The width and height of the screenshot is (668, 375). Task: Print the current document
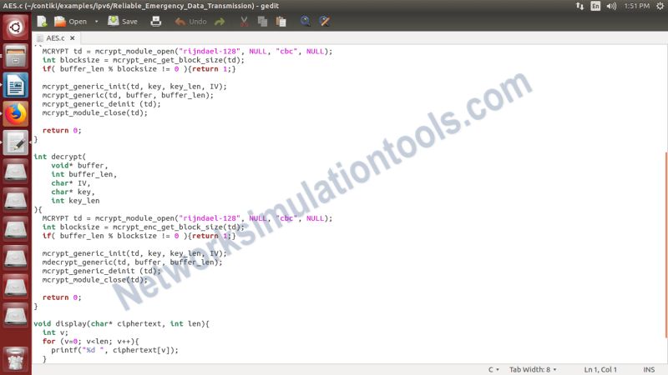[x=156, y=22]
